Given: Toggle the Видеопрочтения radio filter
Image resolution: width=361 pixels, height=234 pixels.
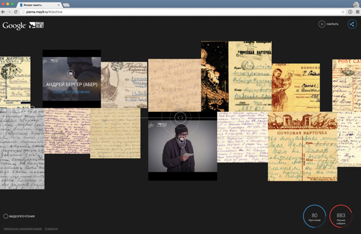Looking at the screenshot, I should (x=6, y=216).
